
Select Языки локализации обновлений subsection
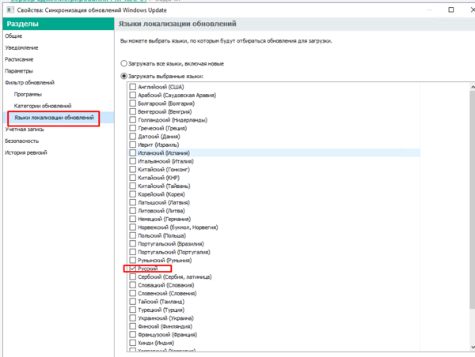(54, 118)
